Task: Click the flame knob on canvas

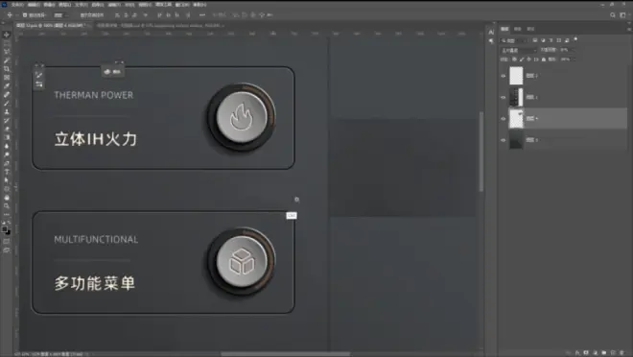Action: [242, 117]
